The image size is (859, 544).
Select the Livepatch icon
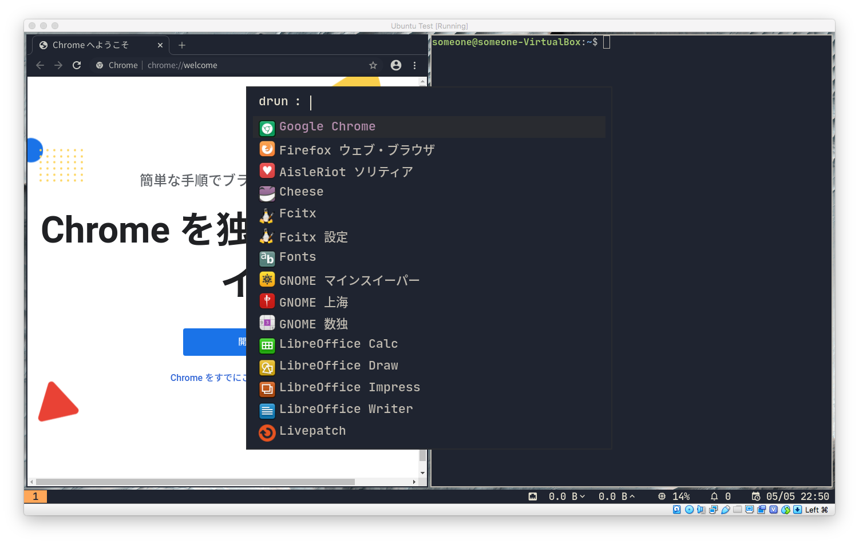pos(267,432)
